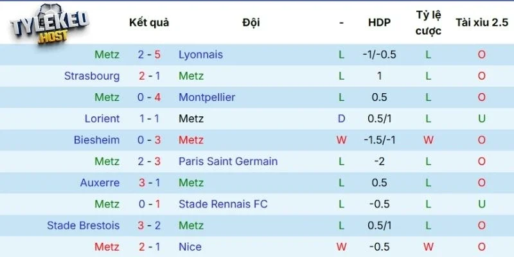Open Paris Saint Germain team link
514x257 pixels.
[x=228, y=161]
